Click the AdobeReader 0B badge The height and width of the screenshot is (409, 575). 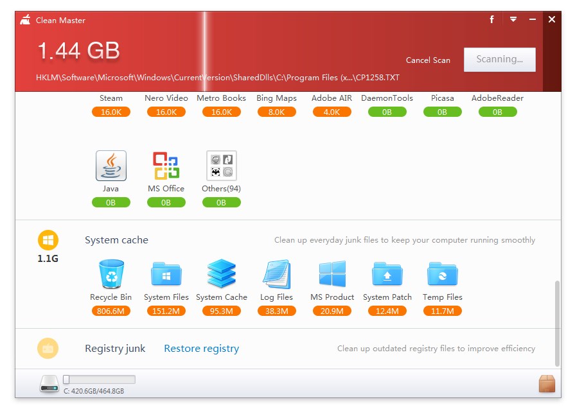(x=498, y=112)
